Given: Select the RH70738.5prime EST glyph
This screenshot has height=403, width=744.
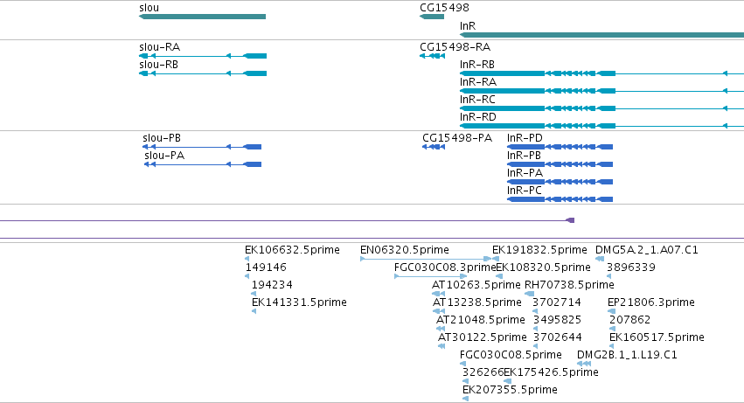Looking at the screenshot, I should pyautogui.click(x=530, y=294).
